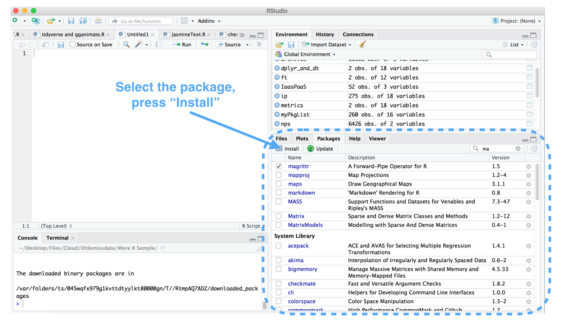Click the re-run previous code icon
Image resolution: width=561 pixels, height=320 pixels.
(x=205, y=44)
